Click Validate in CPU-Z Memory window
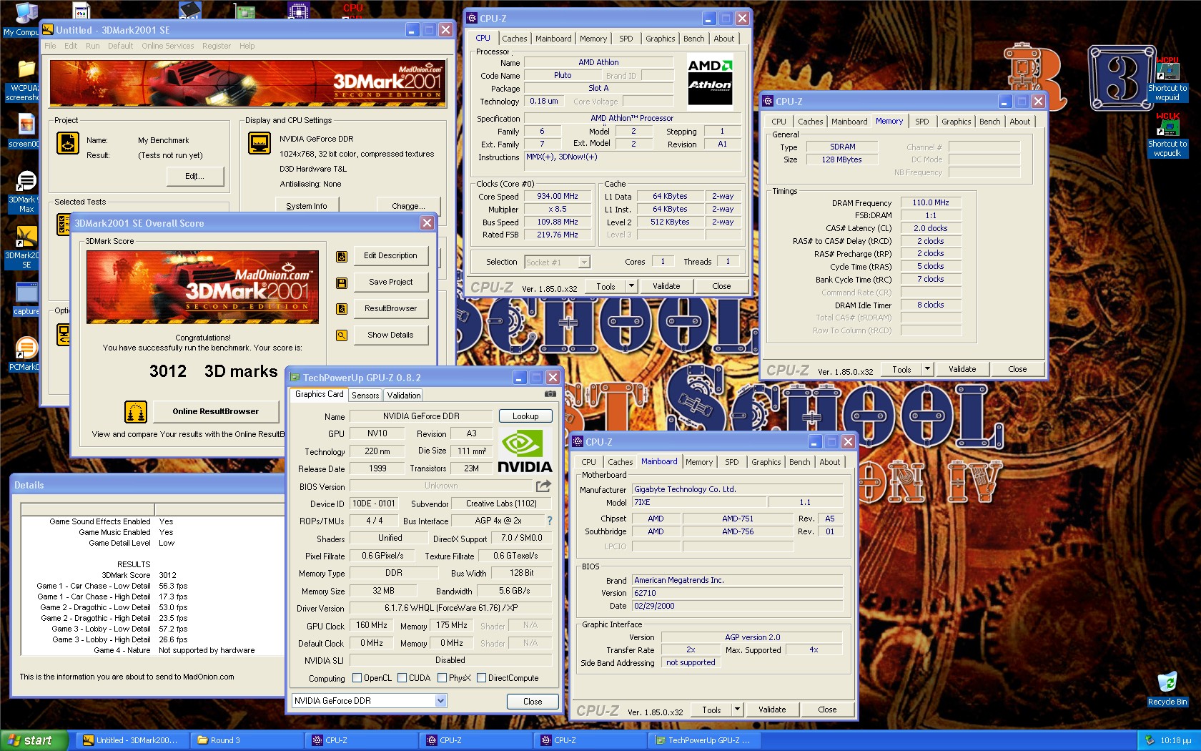The height and width of the screenshot is (751, 1201). point(962,369)
